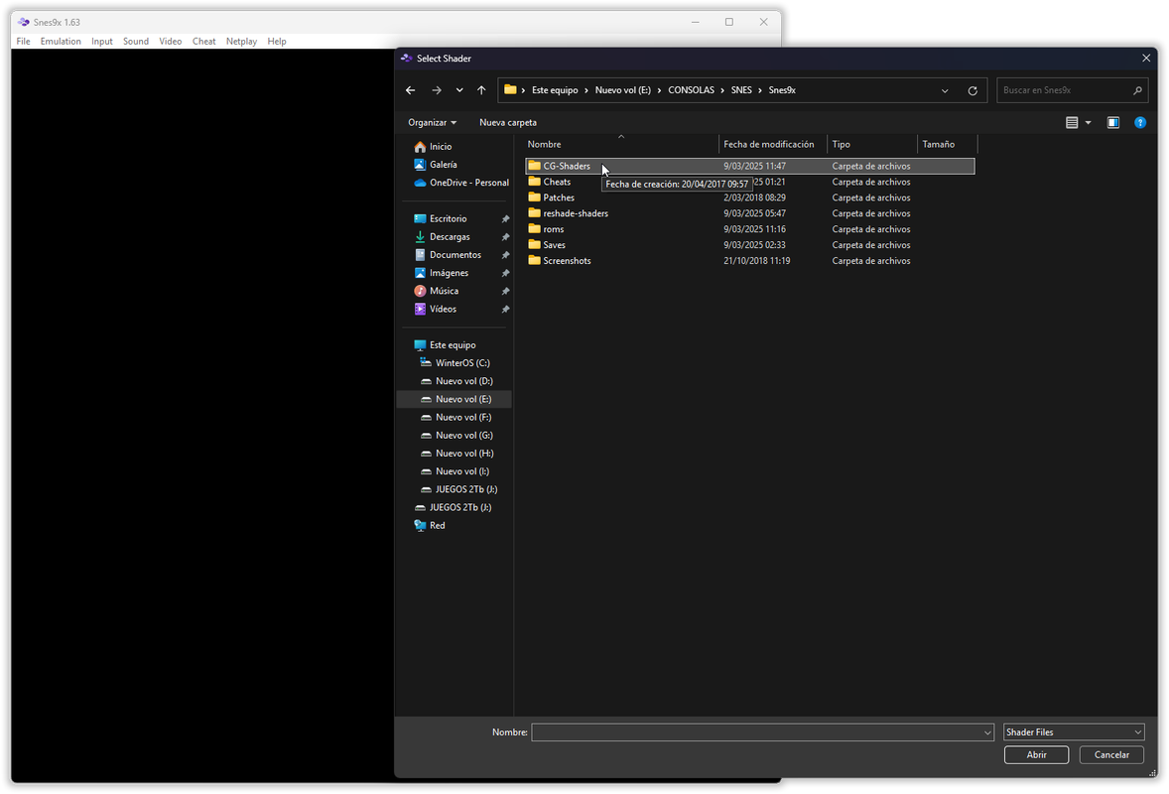
Task: Select Nuevo vol (E:) drive in tree
Action: tap(455, 400)
